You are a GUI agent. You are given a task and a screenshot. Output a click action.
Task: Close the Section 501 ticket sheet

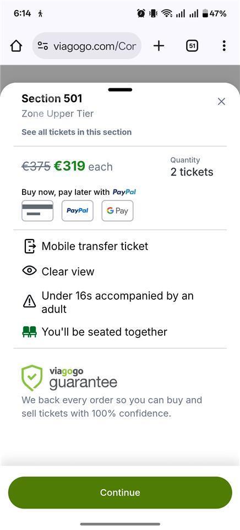[221, 102]
